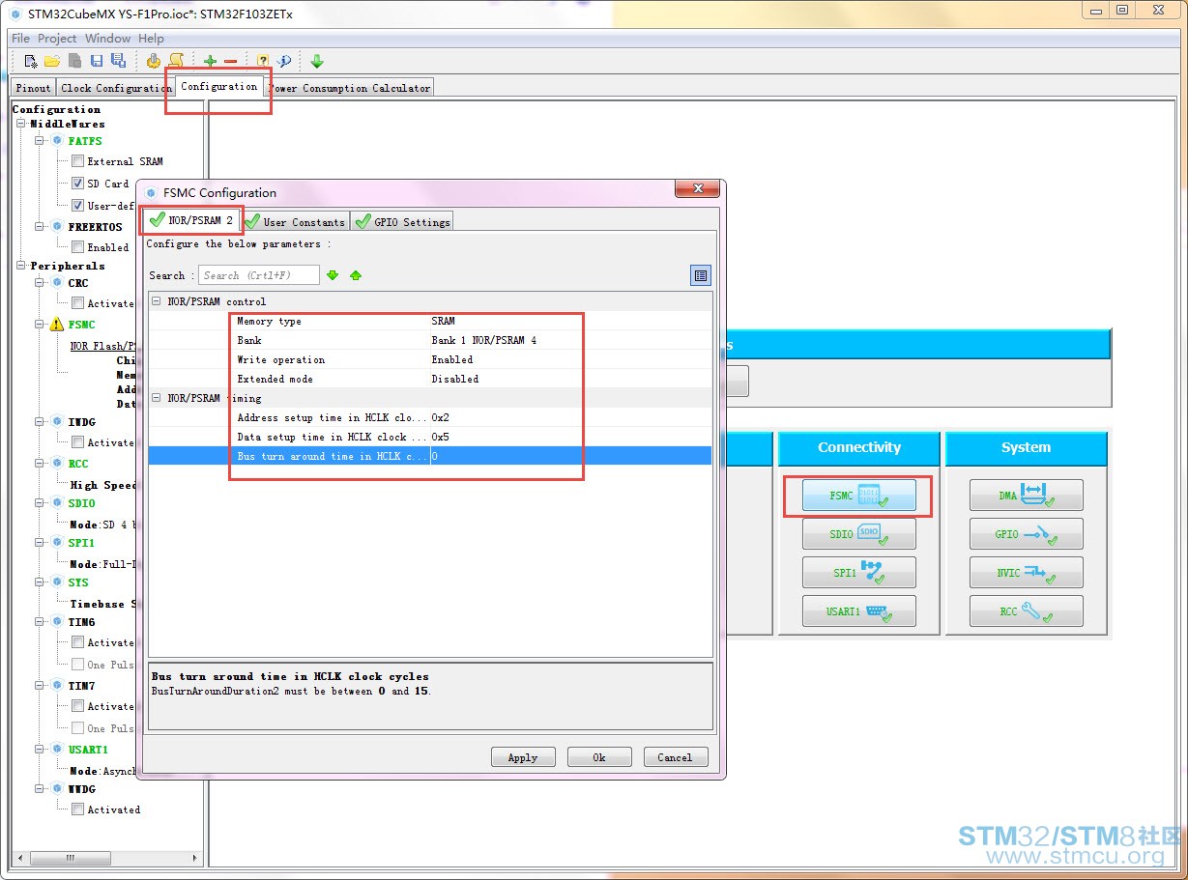Toggle FATFS External SRAM checkbox
Viewport: 1188px width, 880px height.
[78, 161]
